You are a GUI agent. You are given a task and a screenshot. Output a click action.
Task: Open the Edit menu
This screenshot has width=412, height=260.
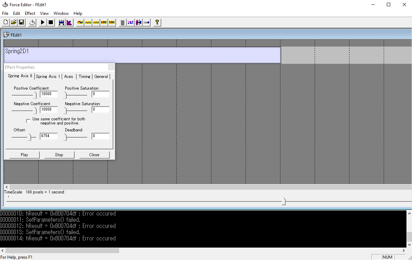click(17, 13)
